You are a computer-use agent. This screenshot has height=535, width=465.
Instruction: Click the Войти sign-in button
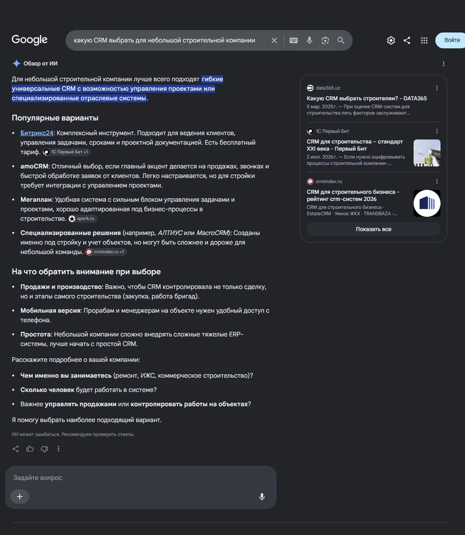[x=450, y=40]
